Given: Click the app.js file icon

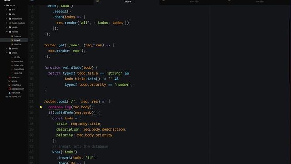Looking at the screenshot, I should click(10, 81).
